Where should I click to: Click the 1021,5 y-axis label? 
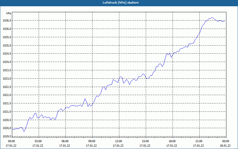pos(7,103)
